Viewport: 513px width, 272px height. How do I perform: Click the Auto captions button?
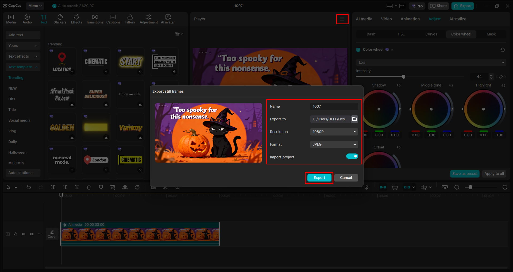coord(23,173)
